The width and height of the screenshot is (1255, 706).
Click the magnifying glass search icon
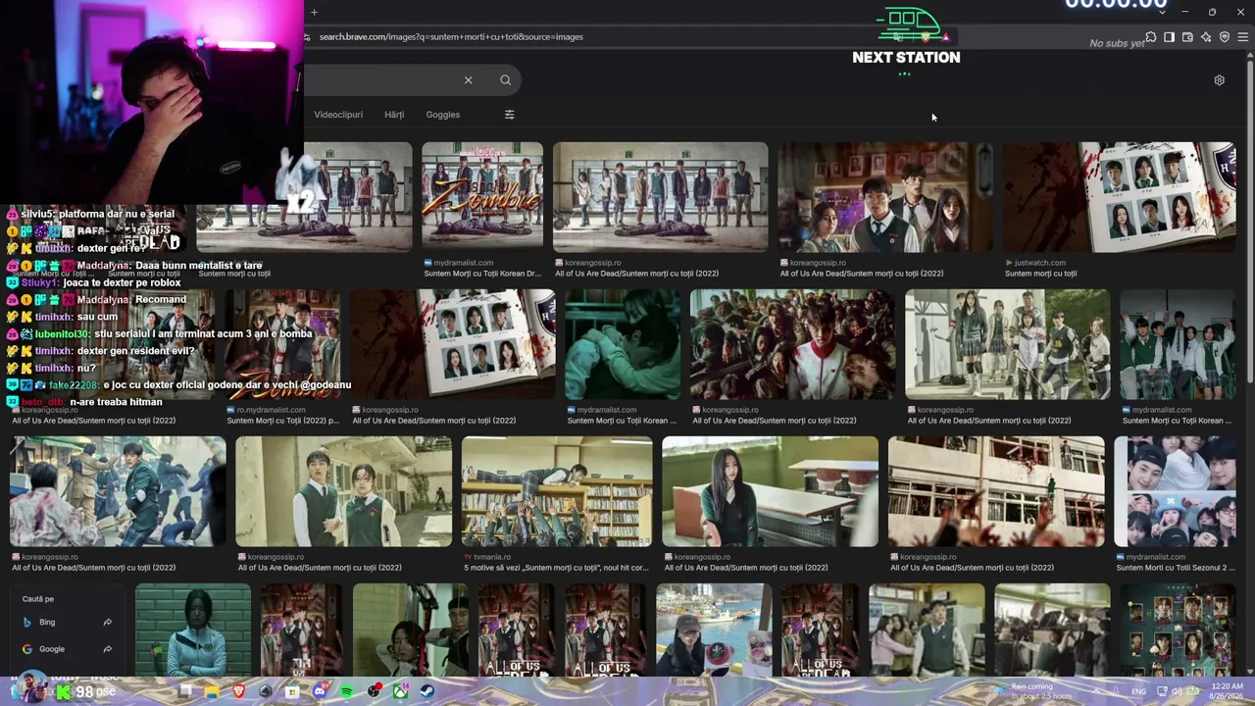[x=505, y=80]
